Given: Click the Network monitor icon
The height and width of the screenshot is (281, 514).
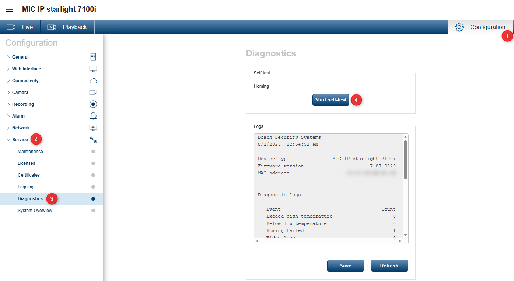Looking at the screenshot, I should [x=93, y=128].
